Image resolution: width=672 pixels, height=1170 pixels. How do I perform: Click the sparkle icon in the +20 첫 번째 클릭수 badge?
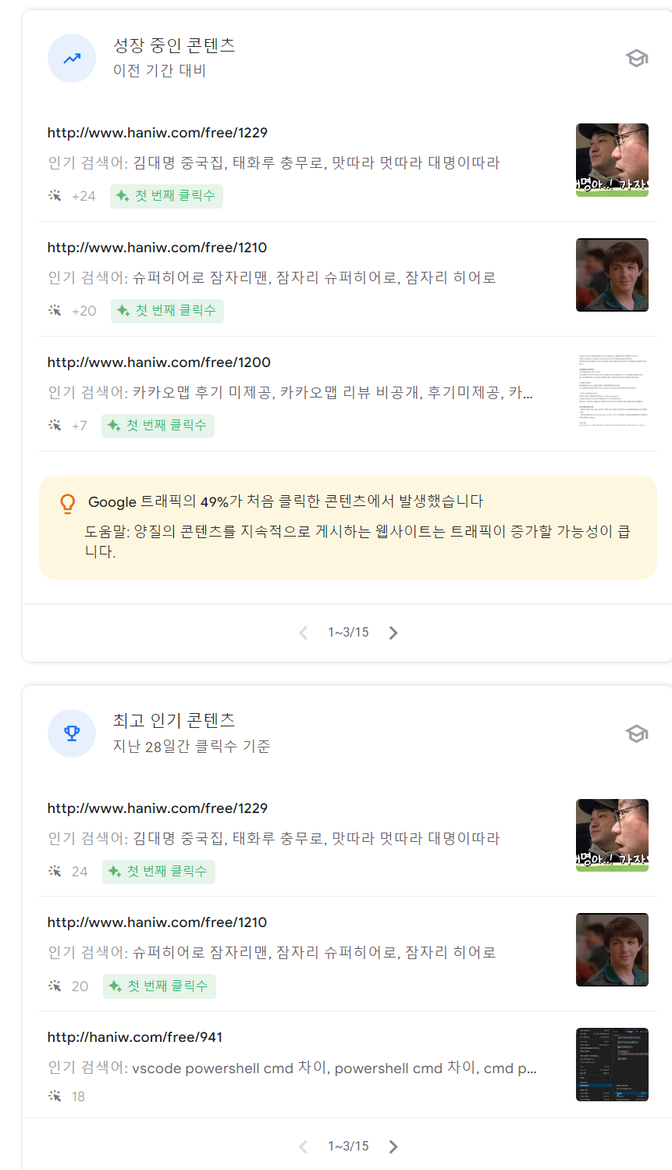pyautogui.click(x=123, y=311)
